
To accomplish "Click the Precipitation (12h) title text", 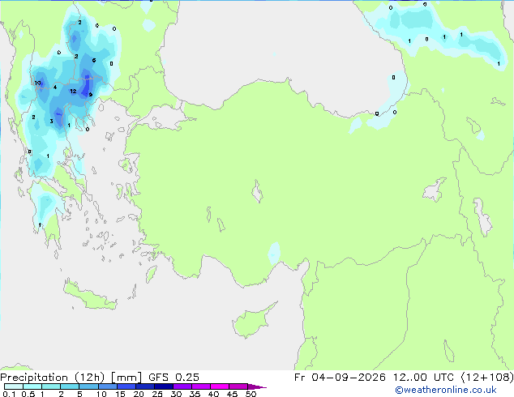I will (x=53, y=378).
